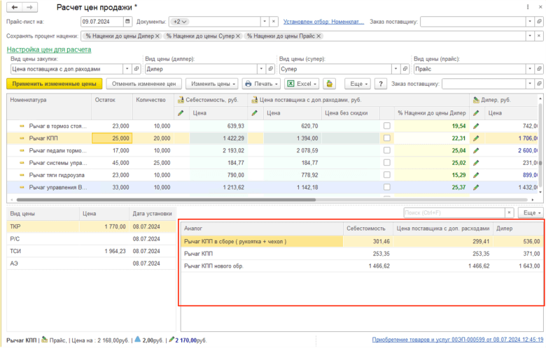Screen dimensions: 546x348
Task: Expand 'Вид цены закупки' dropdown
Action: click(127, 69)
